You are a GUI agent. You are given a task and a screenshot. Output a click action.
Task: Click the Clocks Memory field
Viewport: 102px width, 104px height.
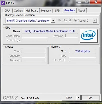coord(33,60)
